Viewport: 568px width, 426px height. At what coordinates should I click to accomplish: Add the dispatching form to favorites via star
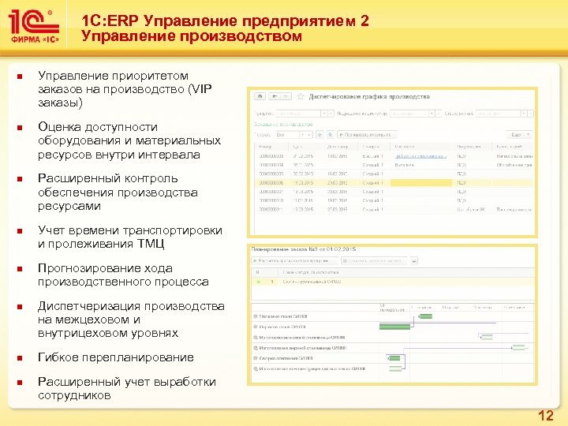[301, 96]
